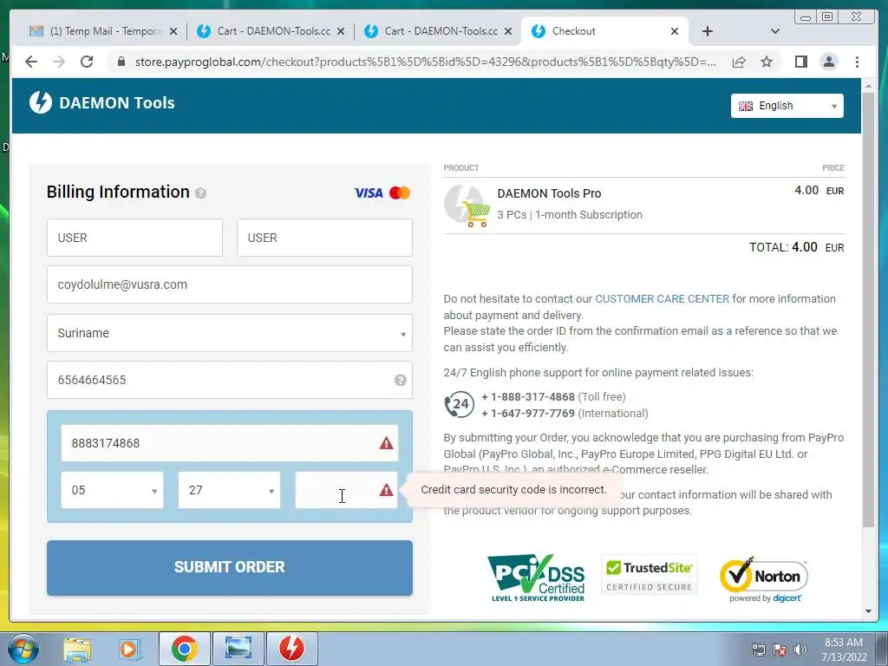Open the CUSTOMER CARE CENTER link

point(662,299)
